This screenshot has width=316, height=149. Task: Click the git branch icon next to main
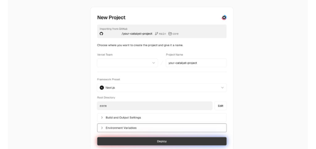[x=156, y=34]
